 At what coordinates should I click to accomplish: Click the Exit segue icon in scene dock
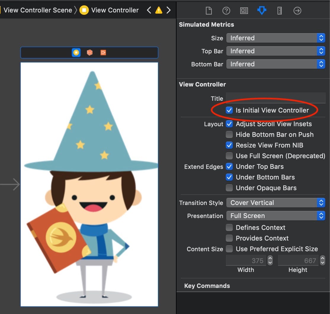click(x=103, y=52)
